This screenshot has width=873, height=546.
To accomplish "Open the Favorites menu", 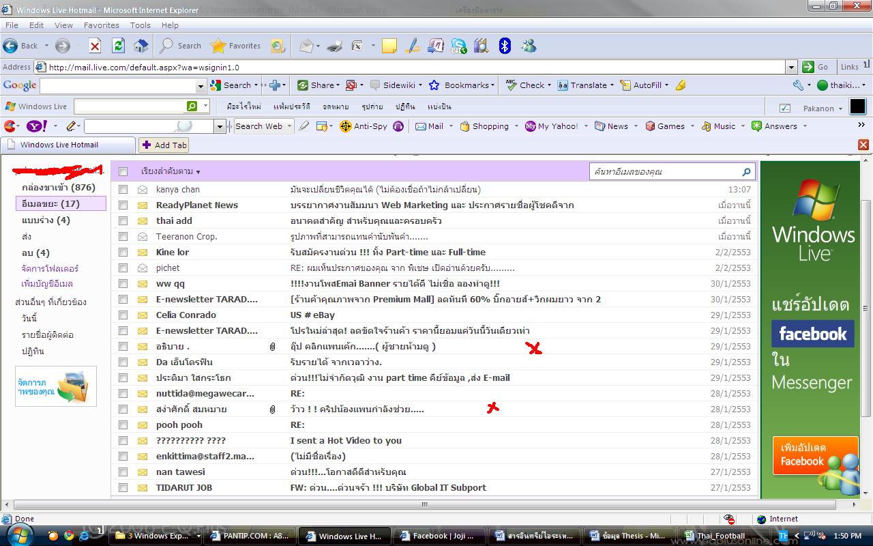I will point(102,25).
